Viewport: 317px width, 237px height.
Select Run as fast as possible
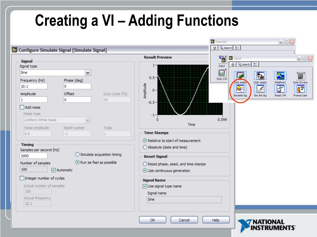click(77, 162)
